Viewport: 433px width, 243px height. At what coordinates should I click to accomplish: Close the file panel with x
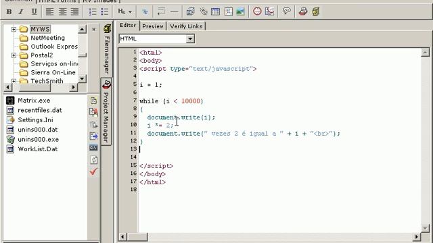coord(94,29)
